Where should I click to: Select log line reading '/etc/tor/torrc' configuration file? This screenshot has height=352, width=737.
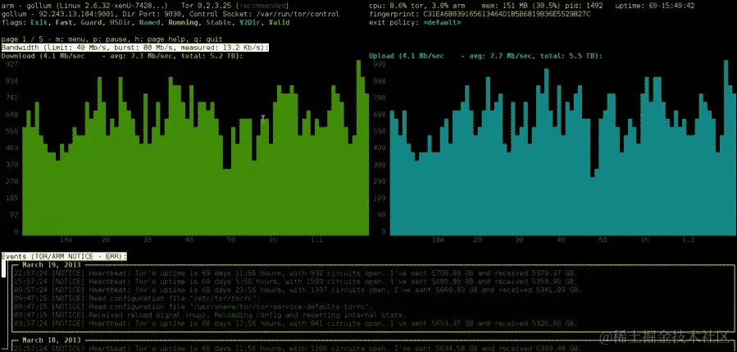coord(135,299)
